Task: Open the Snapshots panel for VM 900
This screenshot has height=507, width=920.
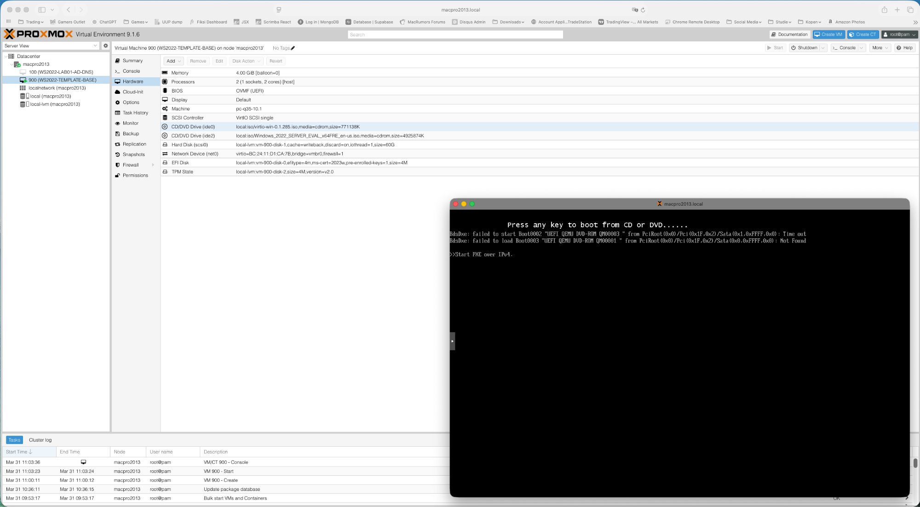Action: [x=133, y=154]
